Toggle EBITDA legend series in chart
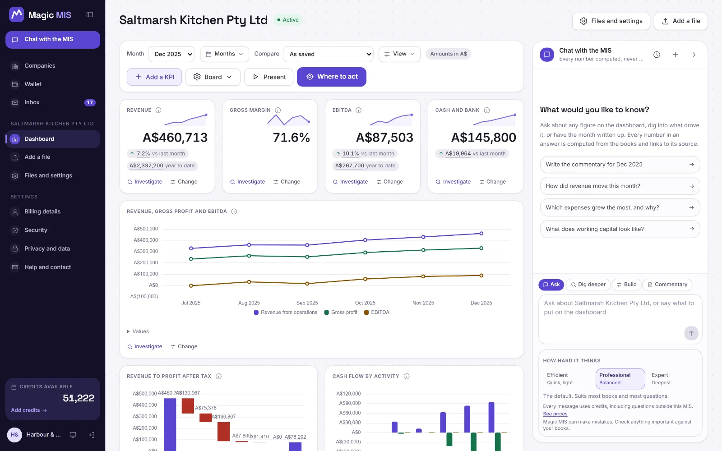Image resolution: width=722 pixels, height=451 pixels. 377,312
